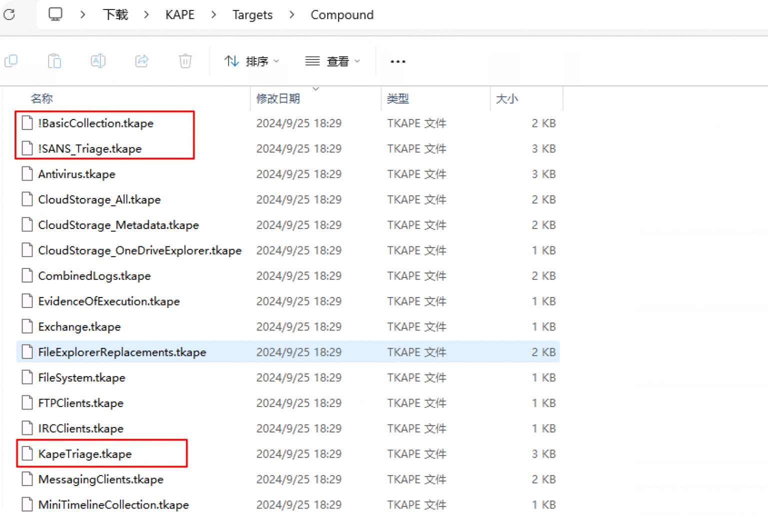Click the Refresh icon at top left
The width and height of the screenshot is (768, 516).
pyautogui.click(x=8, y=14)
